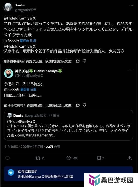138x187 pixels.
Task: Click the x.com/Manga_Kamen link in the quoted tweet
Action: point(35,135)
